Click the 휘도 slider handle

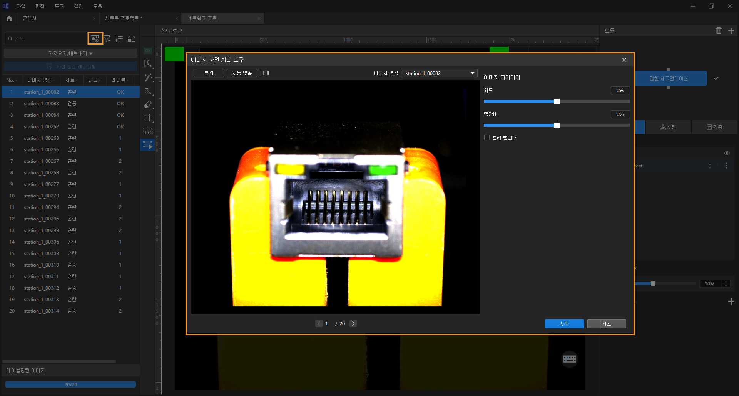coord(557,102)
